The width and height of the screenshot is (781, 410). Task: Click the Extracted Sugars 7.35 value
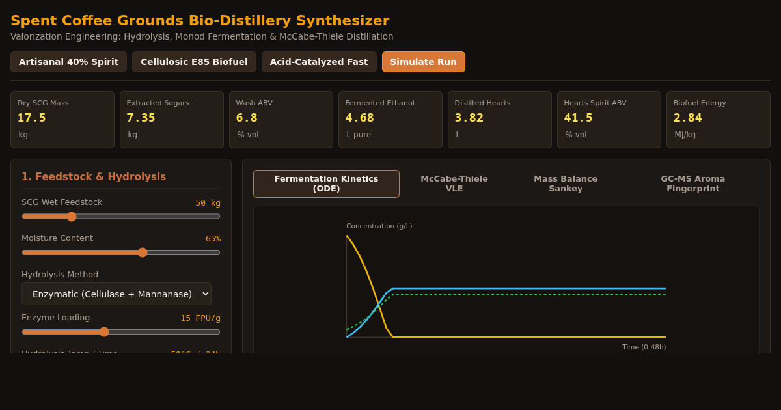pyautogui.click(x=141, y=118)
